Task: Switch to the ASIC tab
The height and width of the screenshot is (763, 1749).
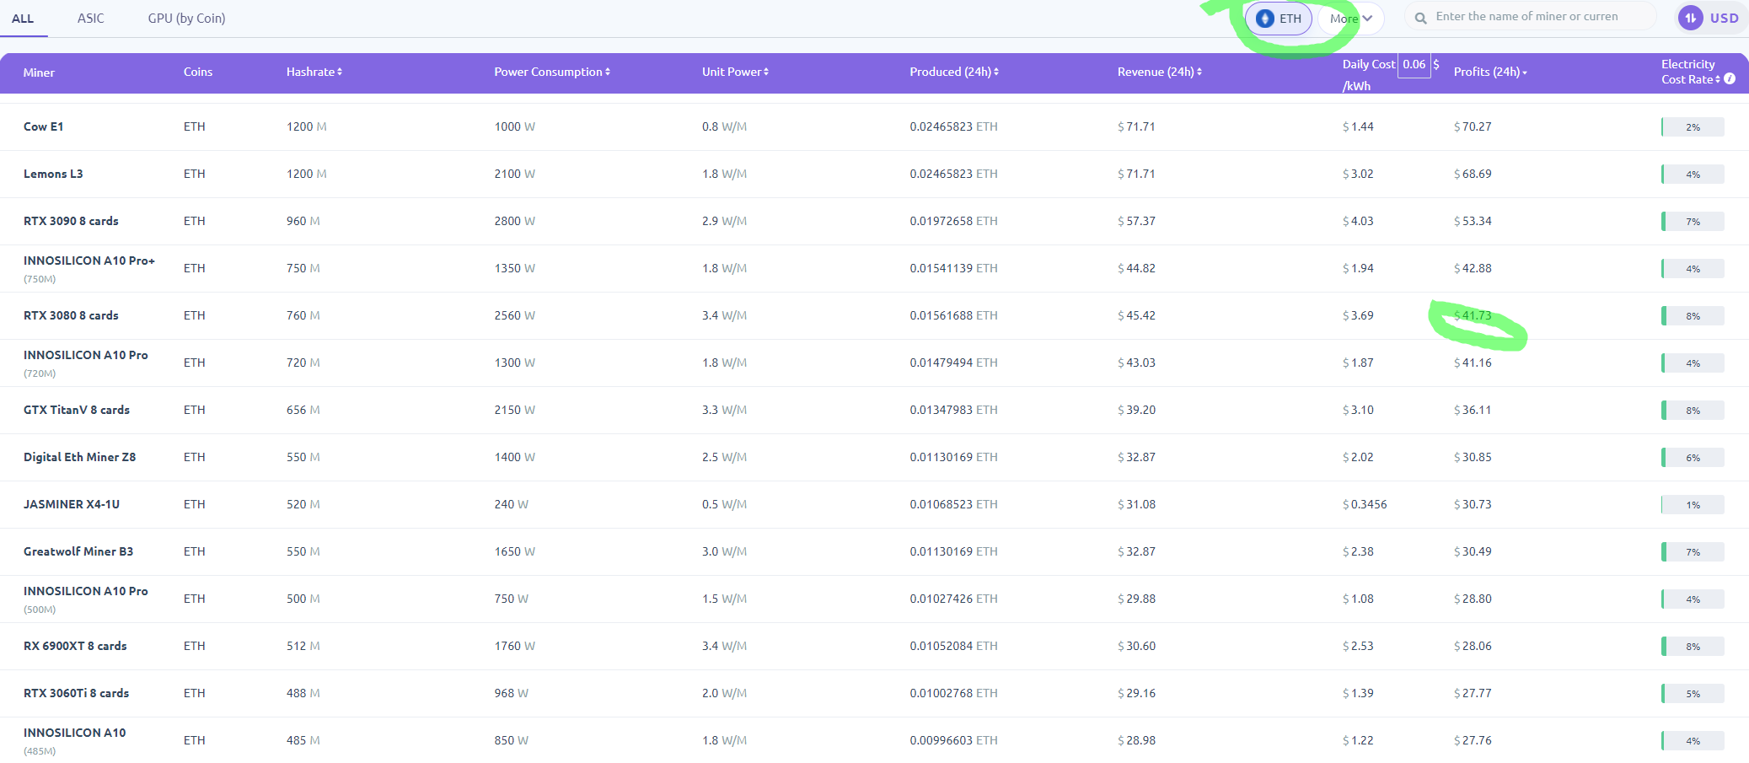Action: tap(91, 19)
